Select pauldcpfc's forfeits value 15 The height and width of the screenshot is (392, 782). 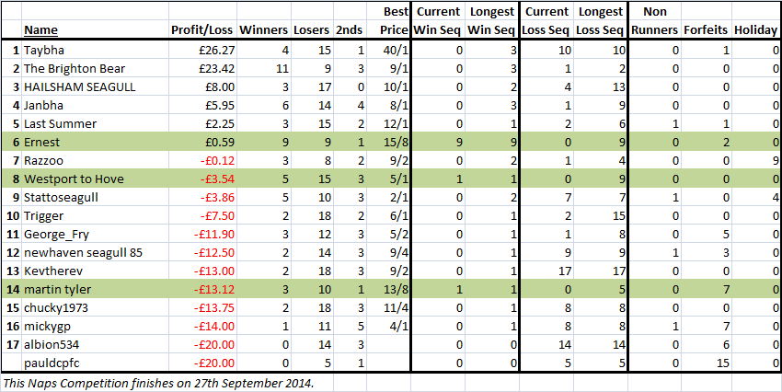(706, 363)
